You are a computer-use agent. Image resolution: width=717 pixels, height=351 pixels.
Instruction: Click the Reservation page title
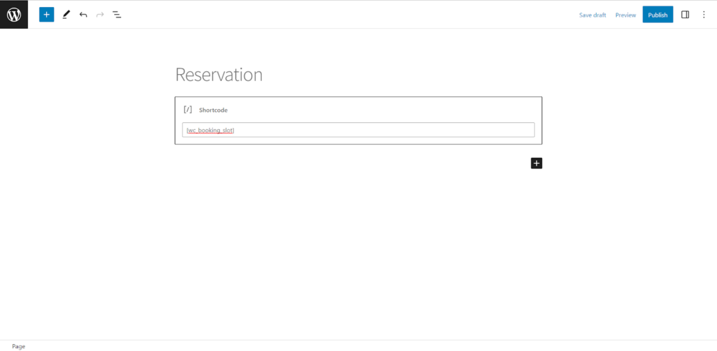(219, 74)
